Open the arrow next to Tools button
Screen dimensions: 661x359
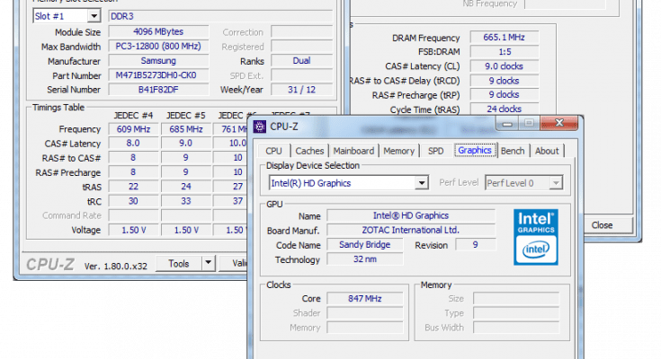(x=208, y=263)
